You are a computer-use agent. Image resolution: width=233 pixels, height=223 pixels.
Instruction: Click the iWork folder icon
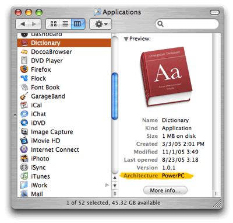[24, 185]
